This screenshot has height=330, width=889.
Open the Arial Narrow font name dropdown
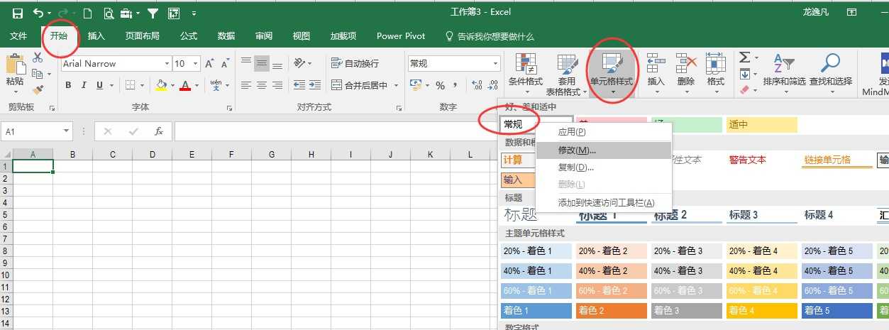167,64
